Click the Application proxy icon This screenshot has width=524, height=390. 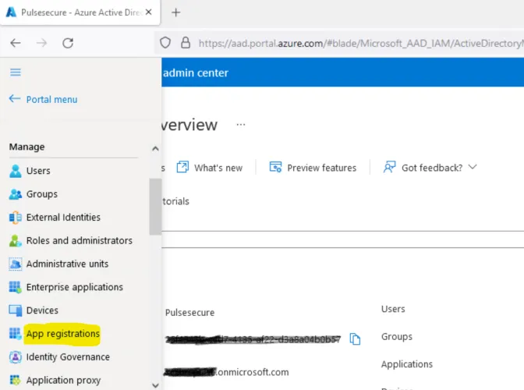pyautogui.click(x=15, y=380)
